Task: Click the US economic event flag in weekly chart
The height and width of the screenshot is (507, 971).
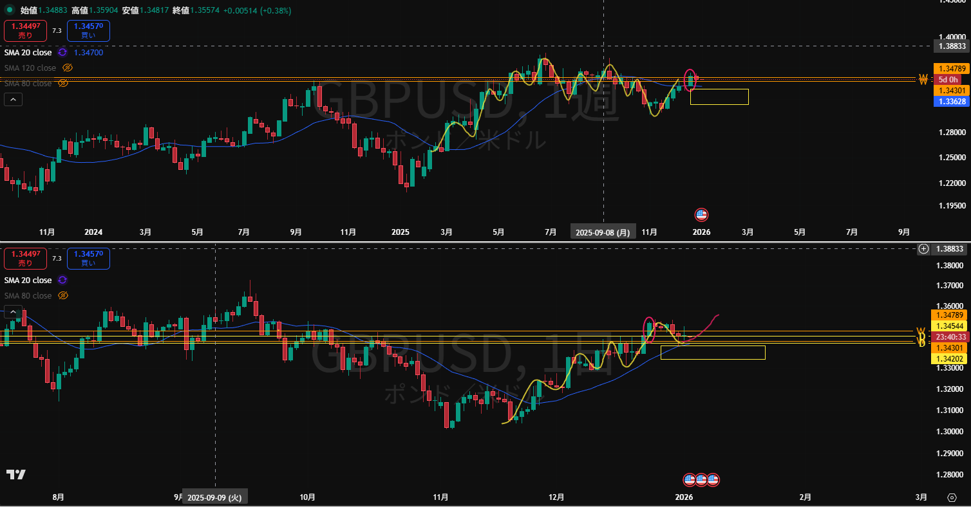Action: (x=701, y=215)
